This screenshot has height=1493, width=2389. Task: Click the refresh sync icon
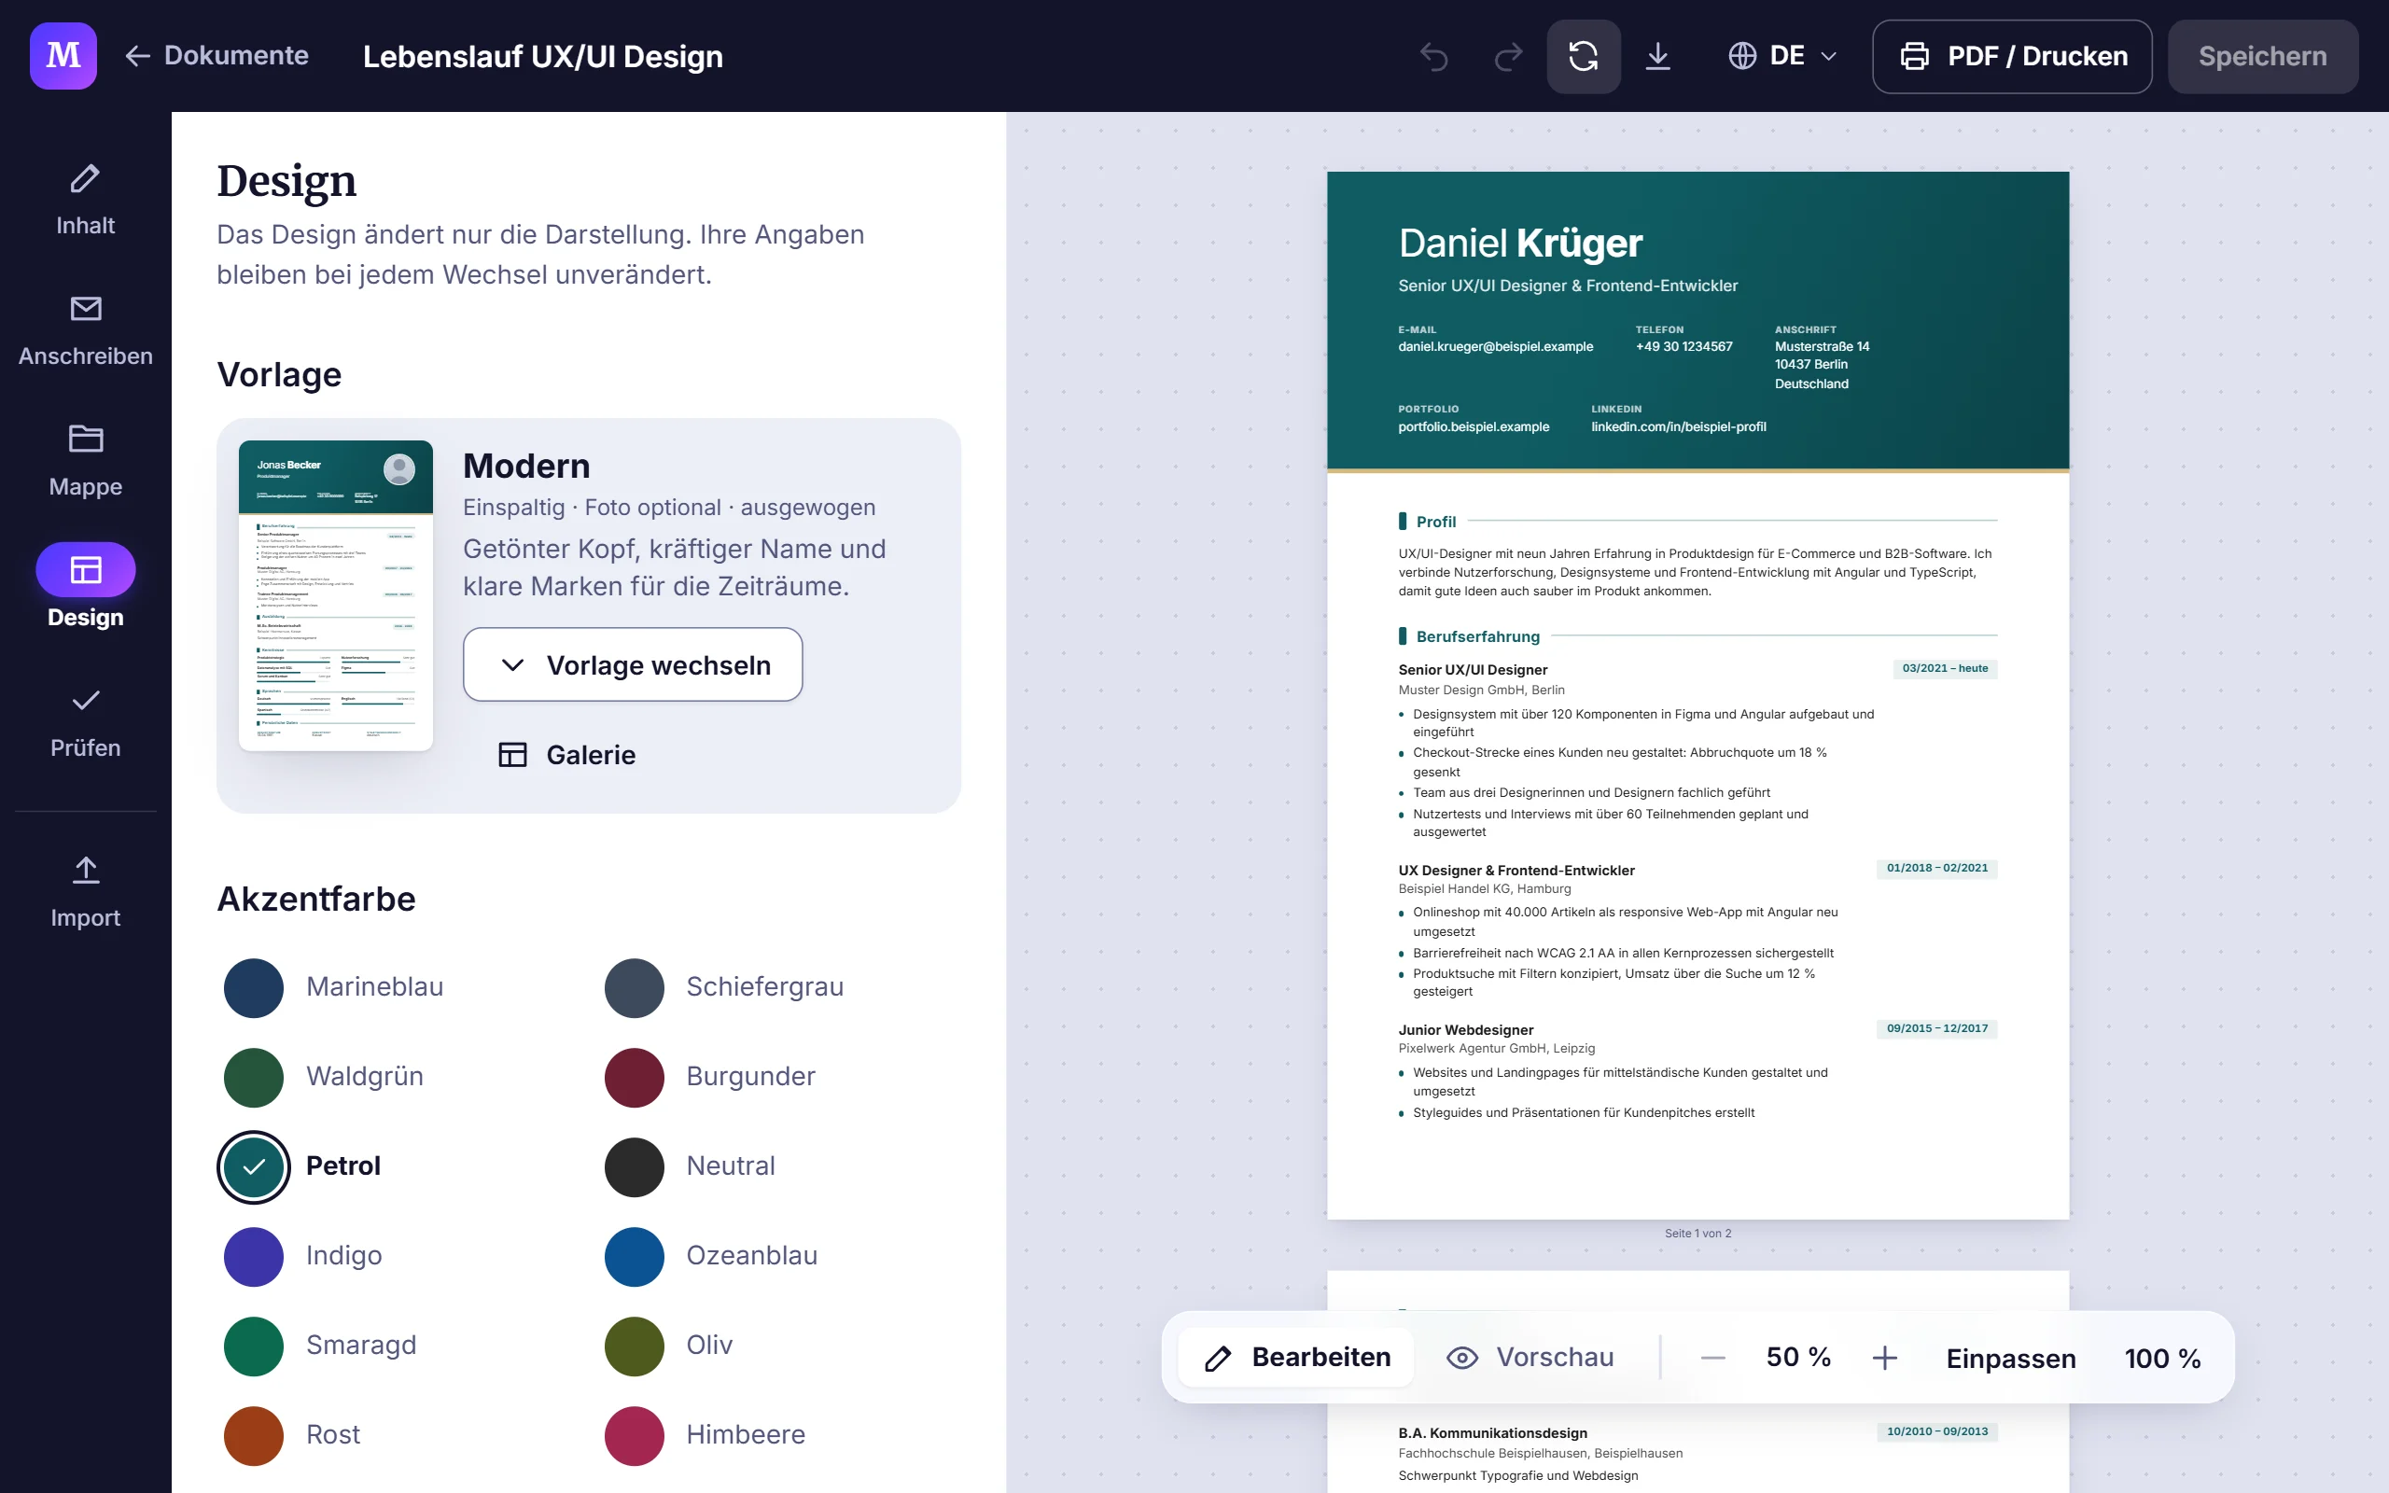point(1584,56)
